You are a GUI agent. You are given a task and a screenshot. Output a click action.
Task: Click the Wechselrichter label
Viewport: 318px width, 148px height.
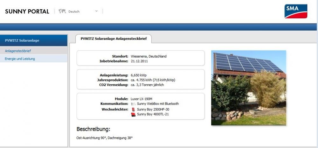pyautogui.click(x=115, y=109)
